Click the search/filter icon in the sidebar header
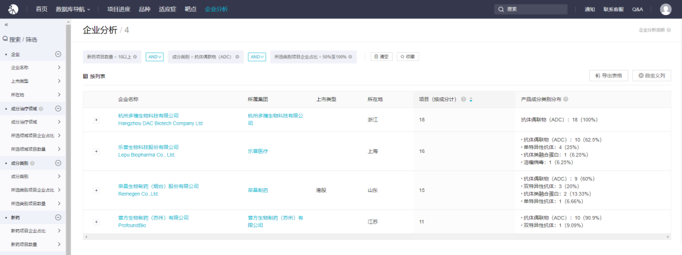 point(5,39)
